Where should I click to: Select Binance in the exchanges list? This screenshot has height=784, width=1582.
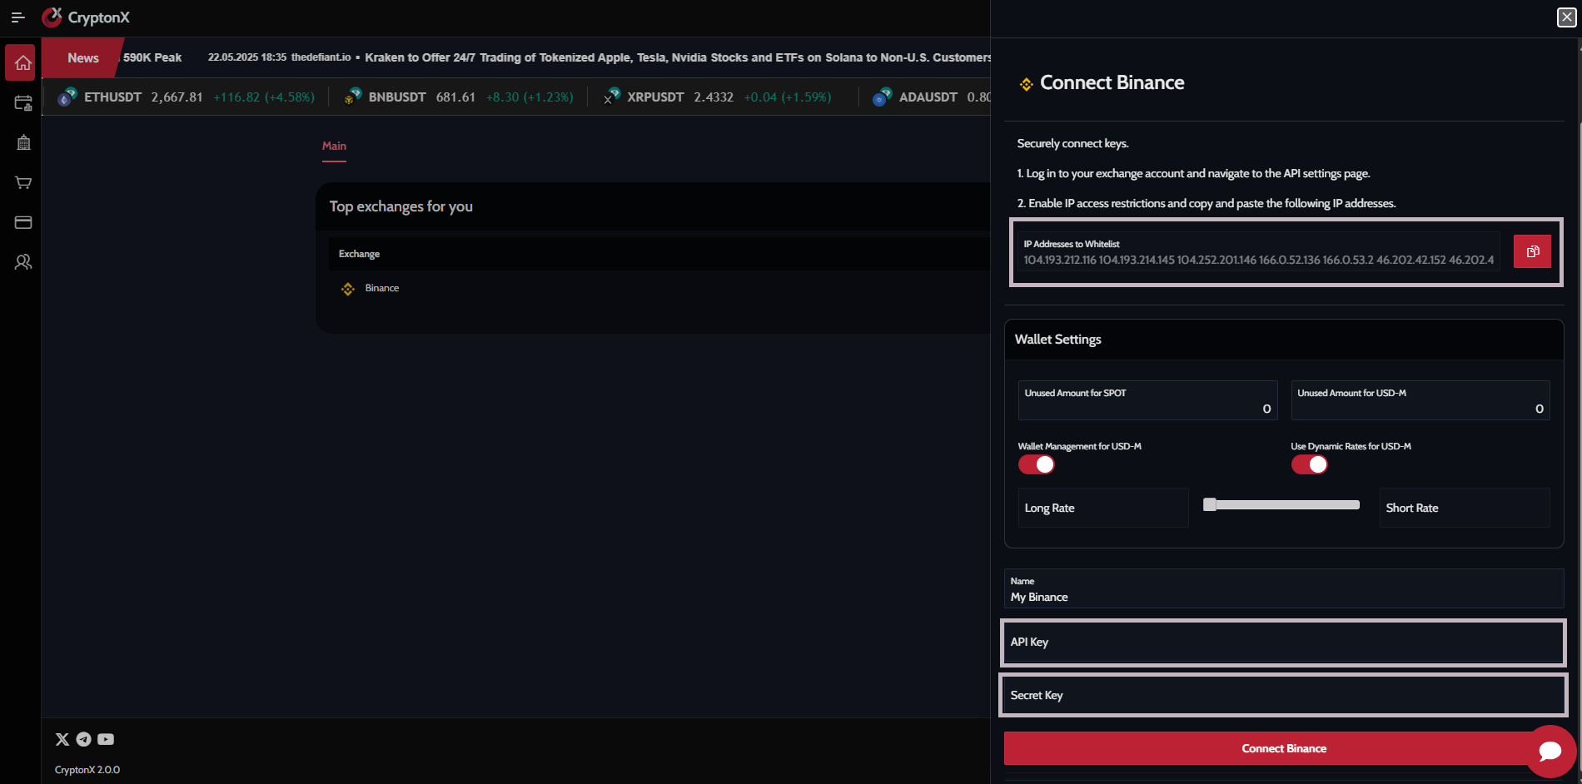click(381, 288)
